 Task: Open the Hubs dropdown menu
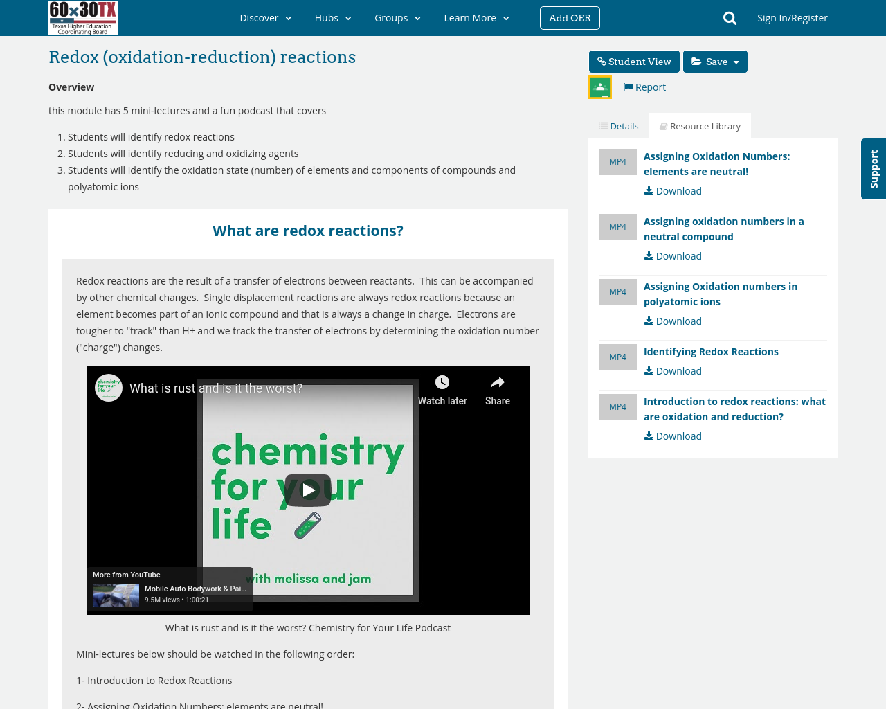coord(333,17)
